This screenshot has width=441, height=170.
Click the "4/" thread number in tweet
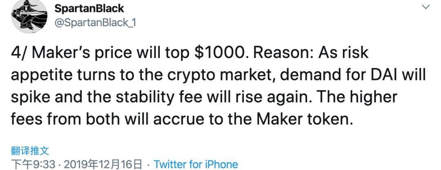(x=19, y=53)
